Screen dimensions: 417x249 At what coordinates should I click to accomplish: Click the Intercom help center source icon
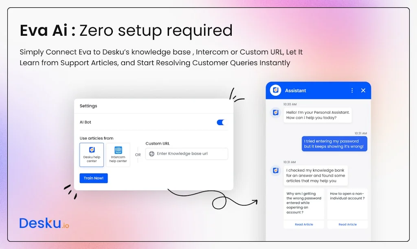tap(118, 149)
